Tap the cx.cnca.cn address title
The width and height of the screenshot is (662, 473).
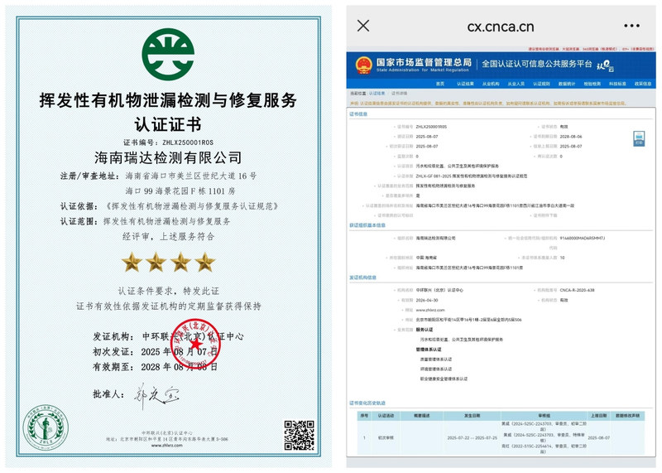click(501, 27)
